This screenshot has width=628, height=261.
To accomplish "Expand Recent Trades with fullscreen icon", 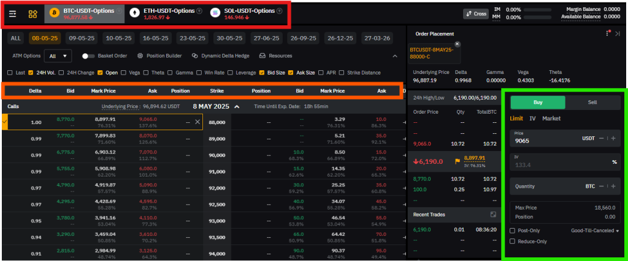I will pos(494,215).
